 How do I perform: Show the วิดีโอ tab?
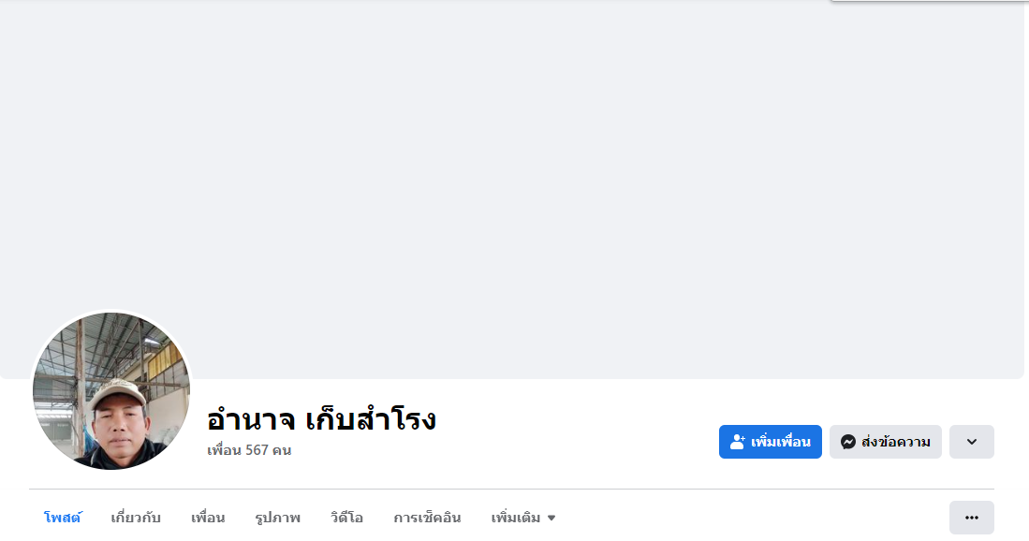tap(346, 518)
